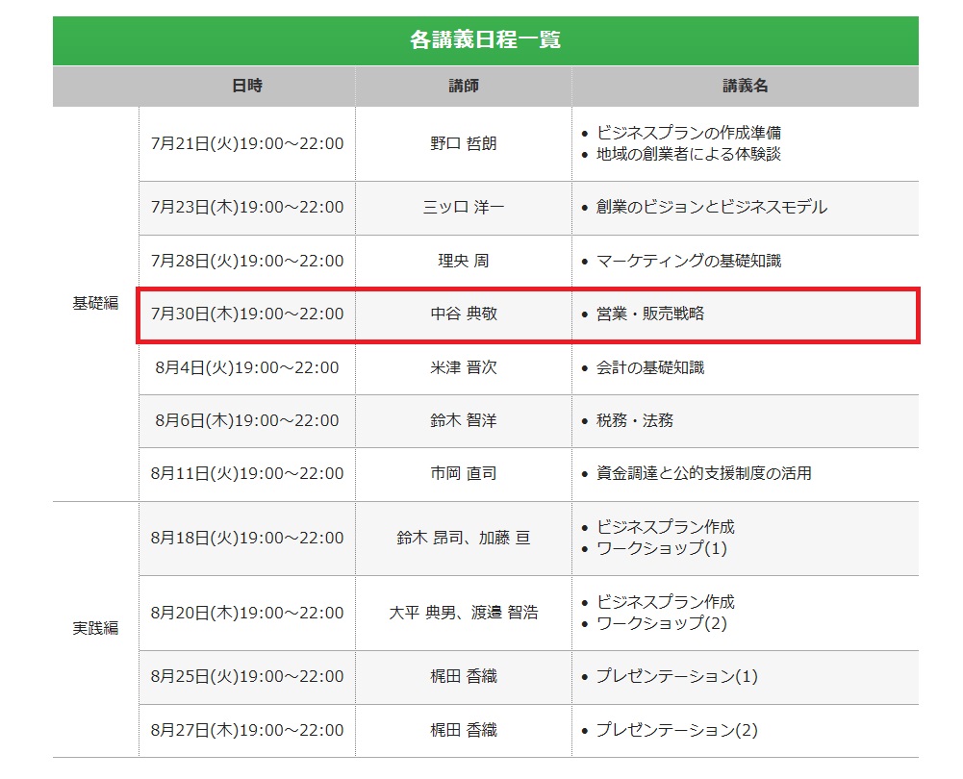
Task: Select the 日時 column header
Action: coord(246,86)
